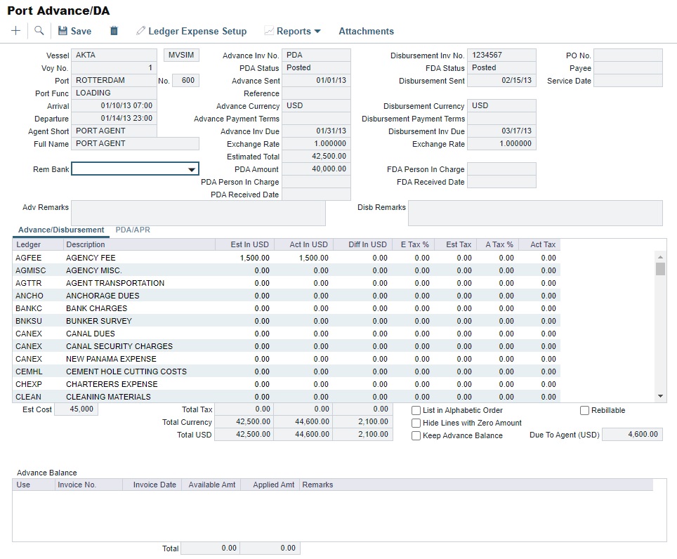Open the search magnifier tool
This screenshot has height=559, width=677.
[39, 30]
